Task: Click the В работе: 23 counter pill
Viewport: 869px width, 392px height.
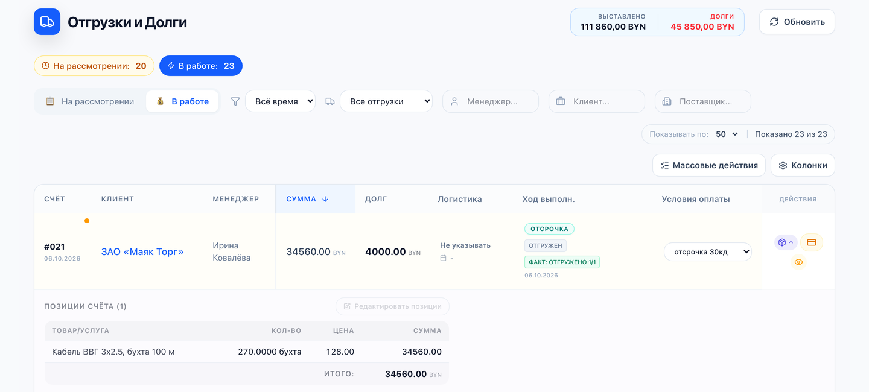Action: click(x=201, y=66)
